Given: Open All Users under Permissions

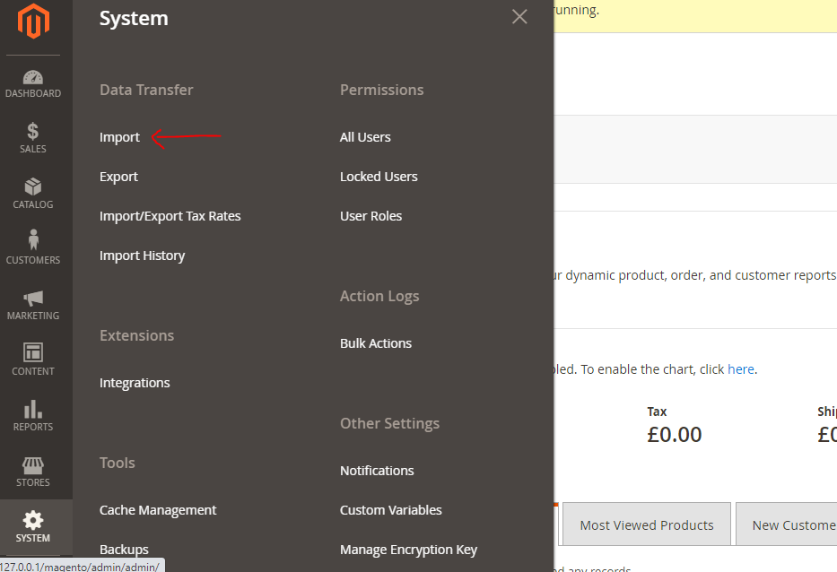Looking at the screenshot, I should coord(365,137).
